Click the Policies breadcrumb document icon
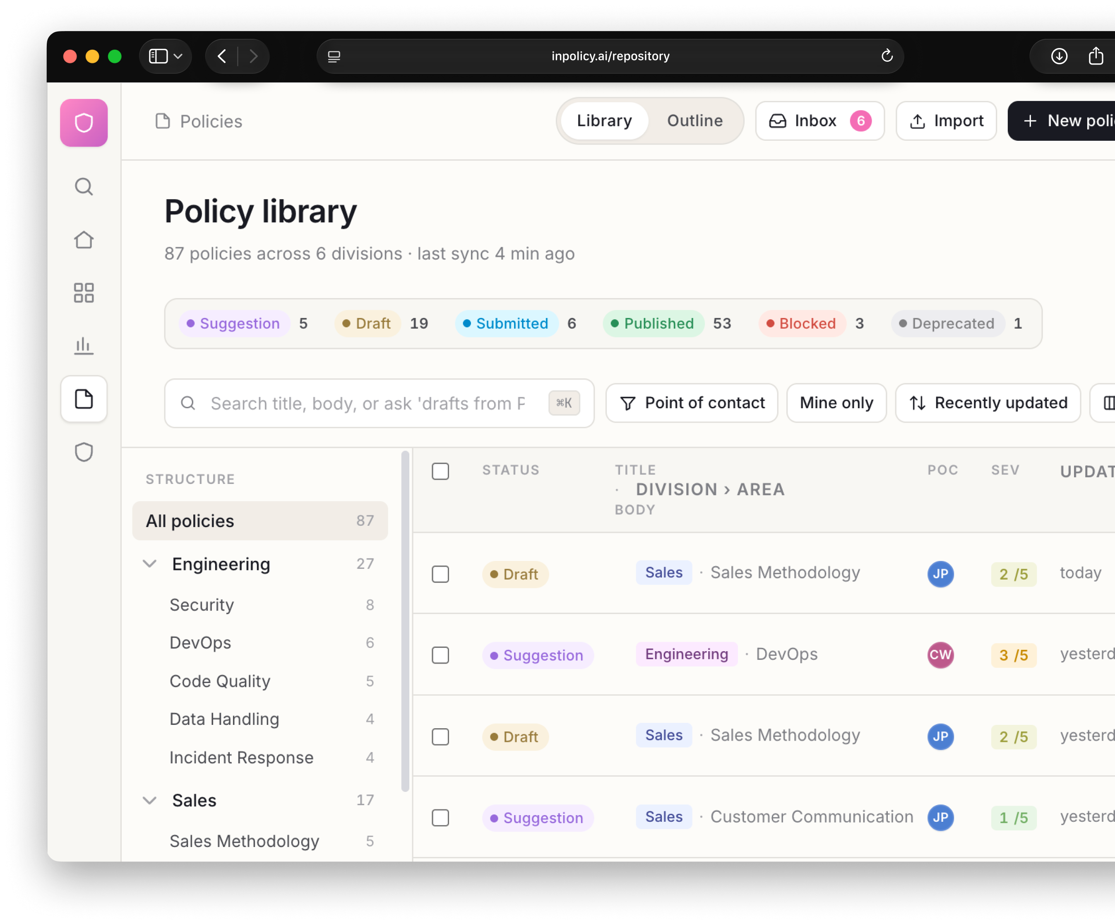 tap(163, 121)
